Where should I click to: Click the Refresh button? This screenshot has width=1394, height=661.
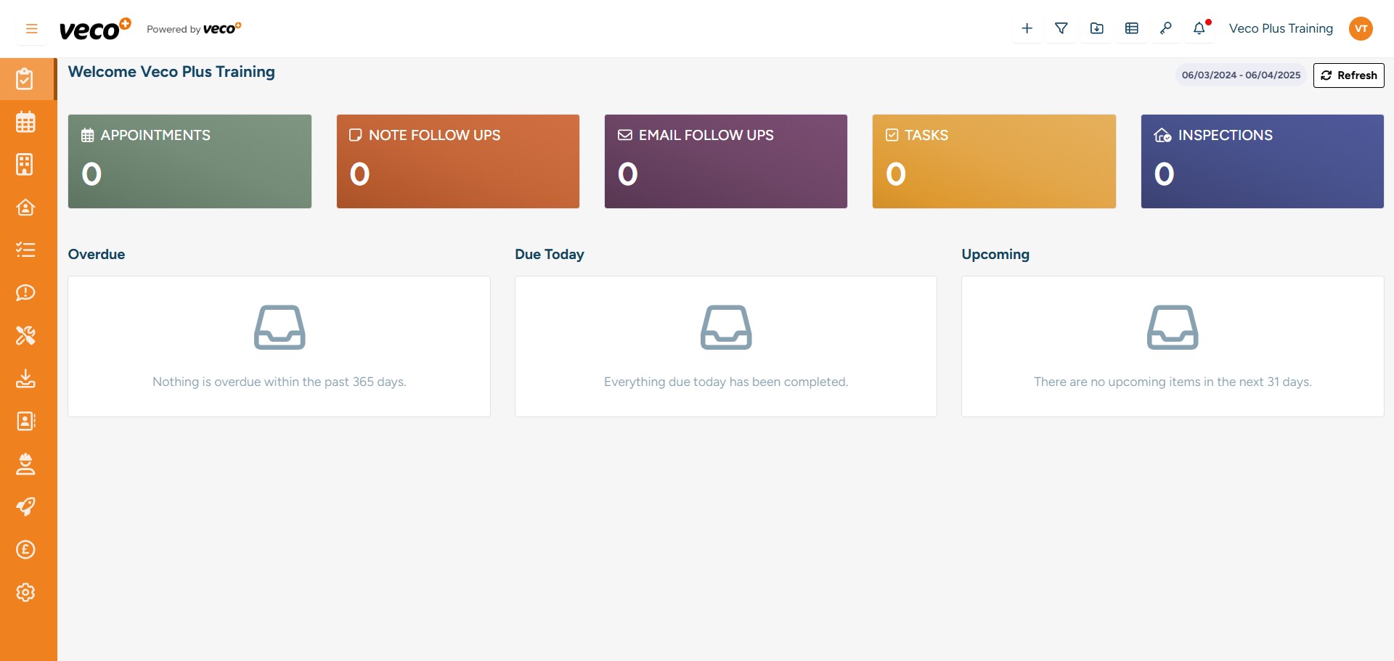tap(1348, 75)
